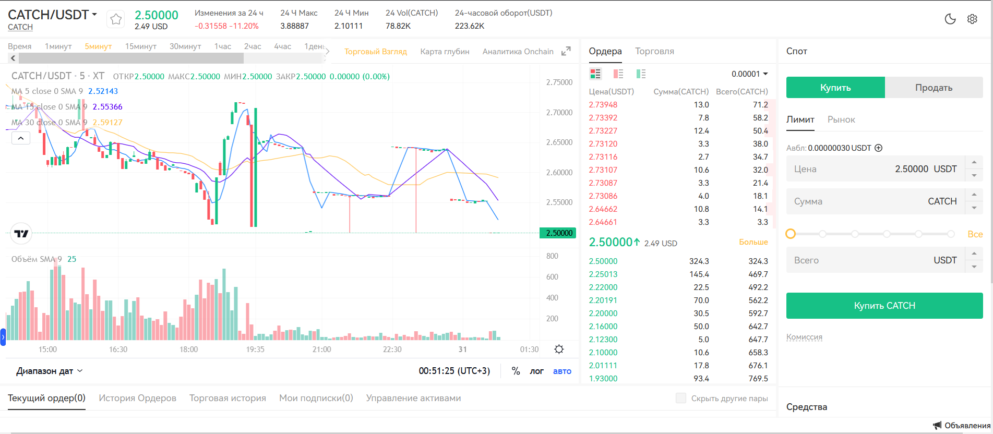Select ask price 2.73948 row

click(678, 105)
